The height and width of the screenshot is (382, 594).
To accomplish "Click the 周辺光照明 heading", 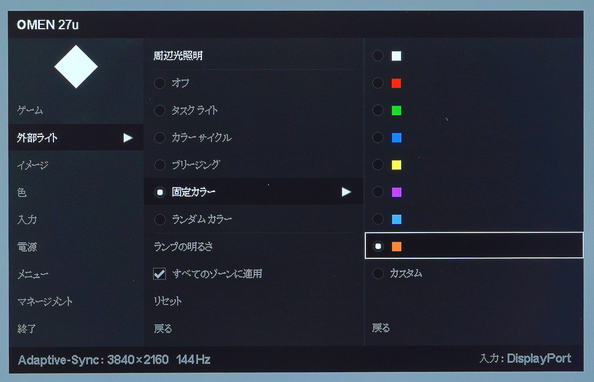I will [x=178, y=56].
